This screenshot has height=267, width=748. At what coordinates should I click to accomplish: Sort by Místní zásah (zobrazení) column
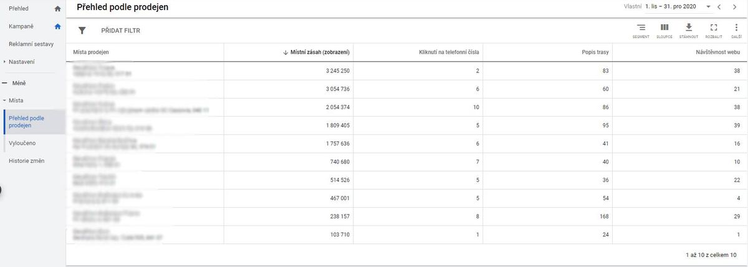tap(316, 52)
